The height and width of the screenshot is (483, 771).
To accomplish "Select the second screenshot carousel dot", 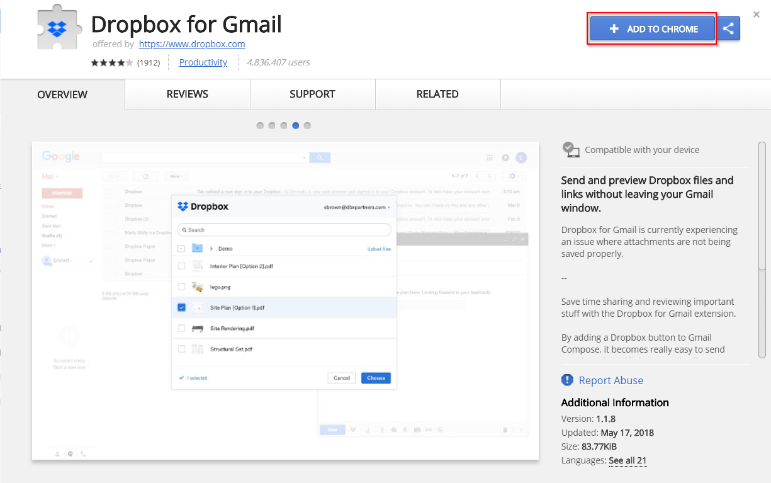I will tap(272, 126).
